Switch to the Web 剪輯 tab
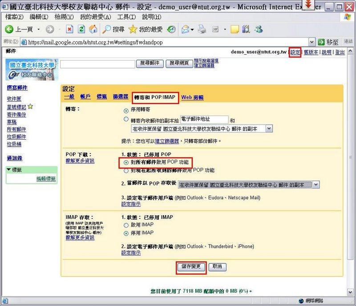This screenshot has width=356, height=306. [192, 97]
